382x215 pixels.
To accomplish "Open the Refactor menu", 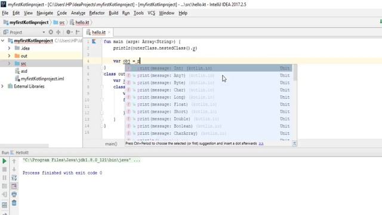I will (97, 13).
